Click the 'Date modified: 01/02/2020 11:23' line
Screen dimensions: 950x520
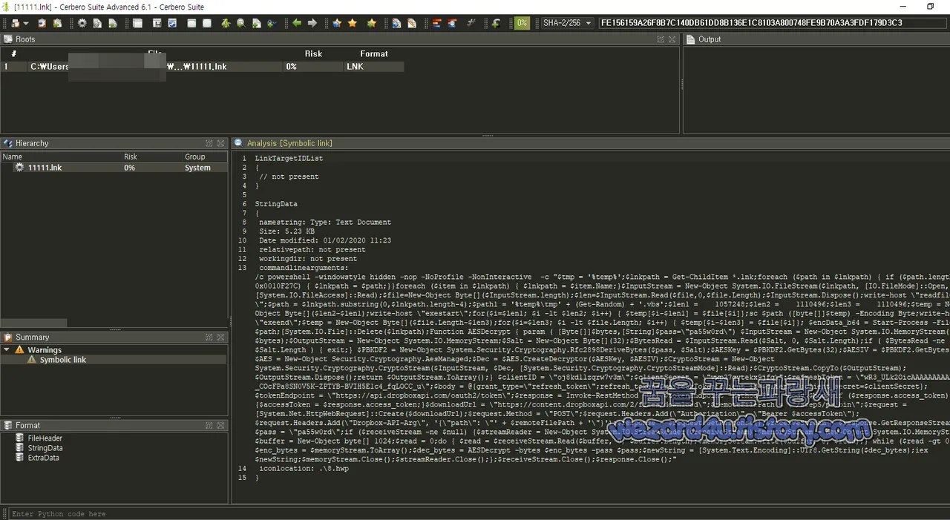click(x=325, y=240)
